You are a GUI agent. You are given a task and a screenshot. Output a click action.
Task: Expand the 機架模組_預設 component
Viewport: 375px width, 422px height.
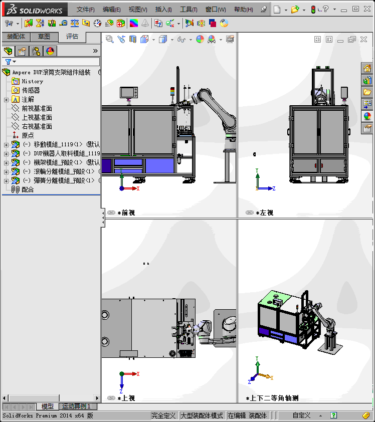(6, 163)
